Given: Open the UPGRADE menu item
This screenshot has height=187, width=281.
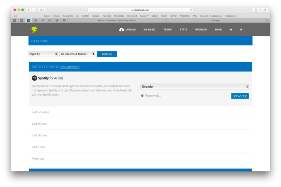Looking at the screenshot, I should (201, 30).
